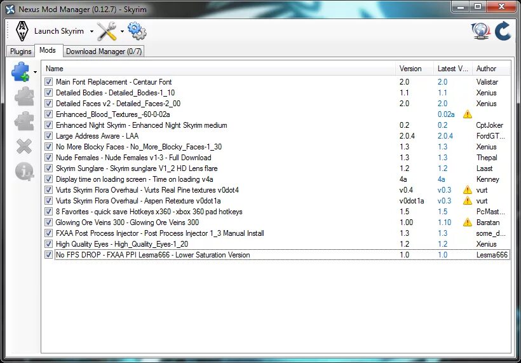The width and height of the screenshot is (521, 363).
Task: Expand the tools dropdown arrow beside wrench
Action: (x=122, y=32)
